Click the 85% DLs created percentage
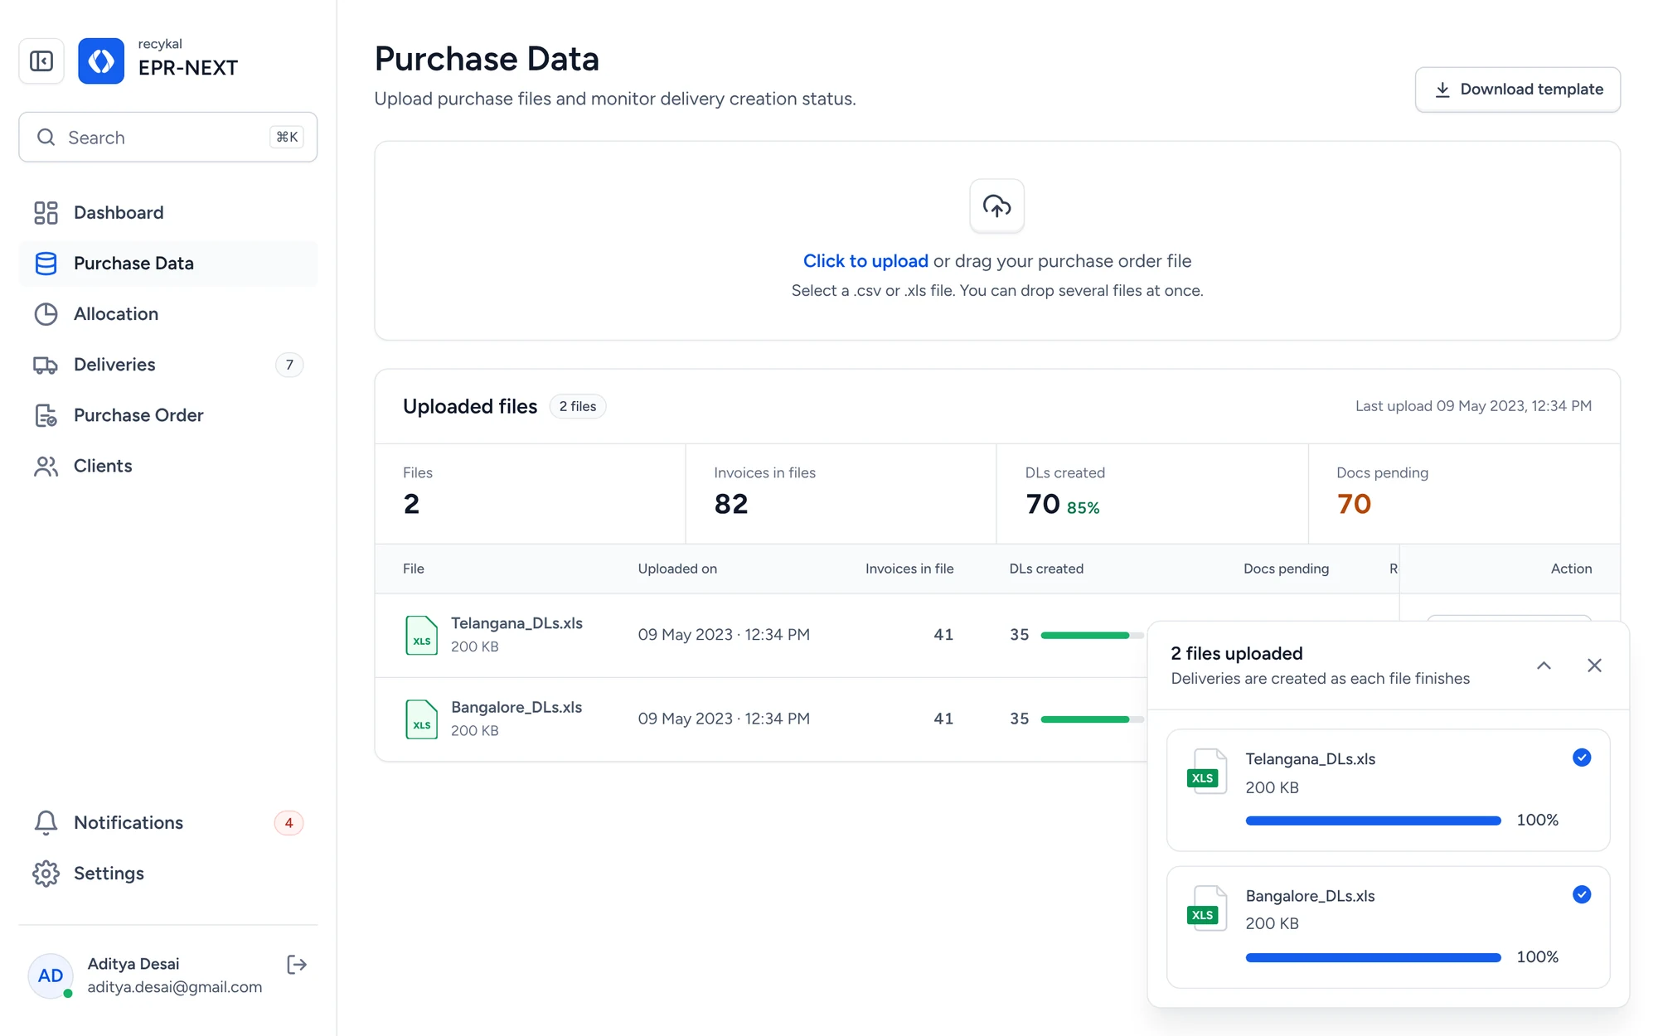 [1083, 507]
